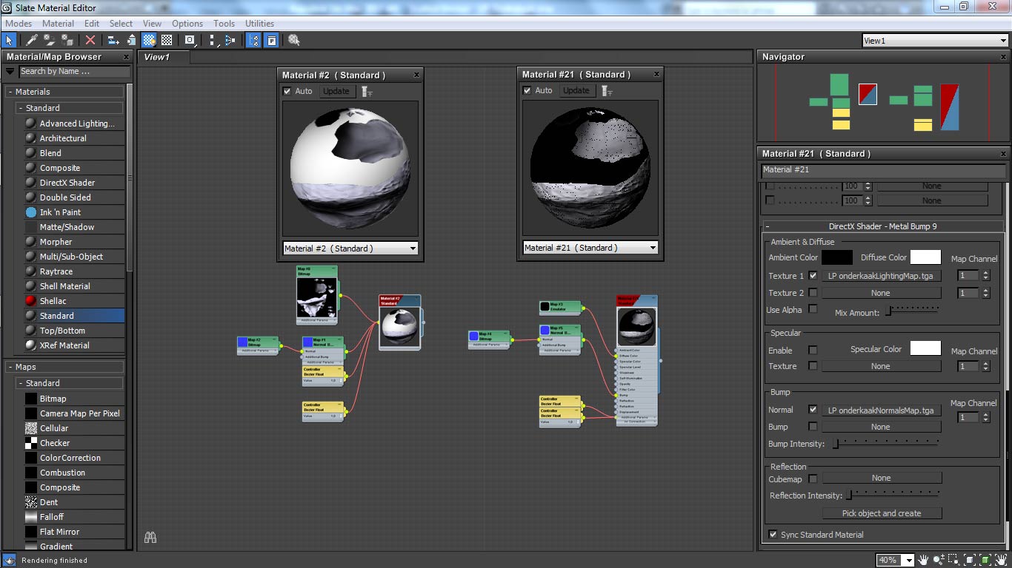Uncheck Auto update on Material #2 node
This screenshot has width=1012, height=568.
click(289, 91)
